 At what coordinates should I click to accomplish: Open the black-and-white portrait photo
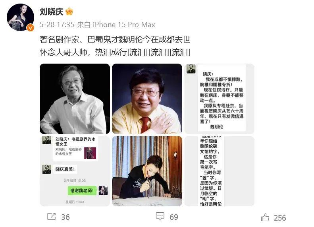pos(75,99)
